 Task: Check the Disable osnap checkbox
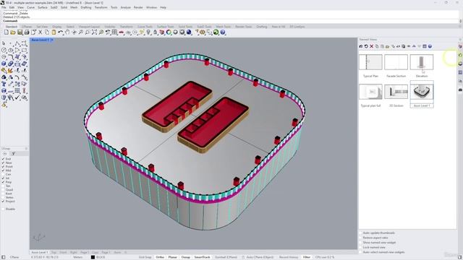point(3,209)
